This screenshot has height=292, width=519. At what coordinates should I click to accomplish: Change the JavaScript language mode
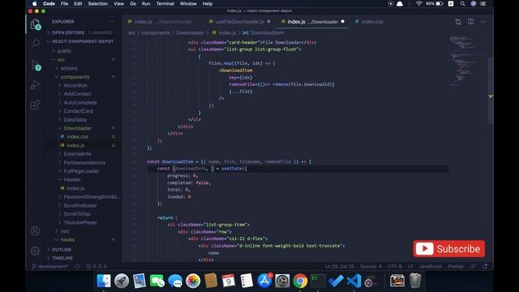(431, 266)
